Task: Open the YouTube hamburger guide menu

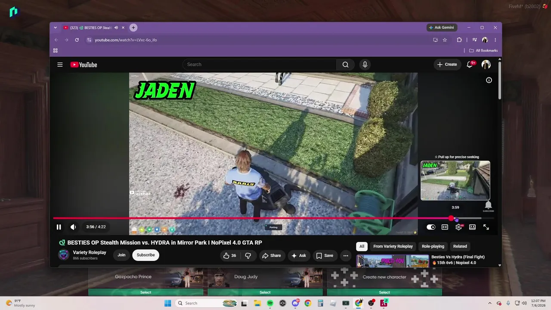Action: point(60,65)
